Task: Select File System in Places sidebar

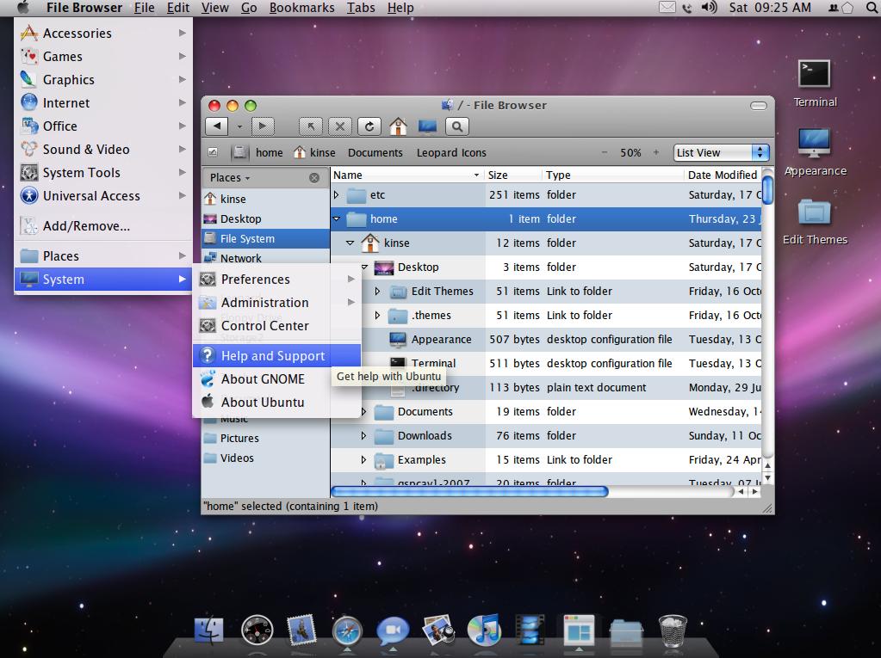Action: 266,238
